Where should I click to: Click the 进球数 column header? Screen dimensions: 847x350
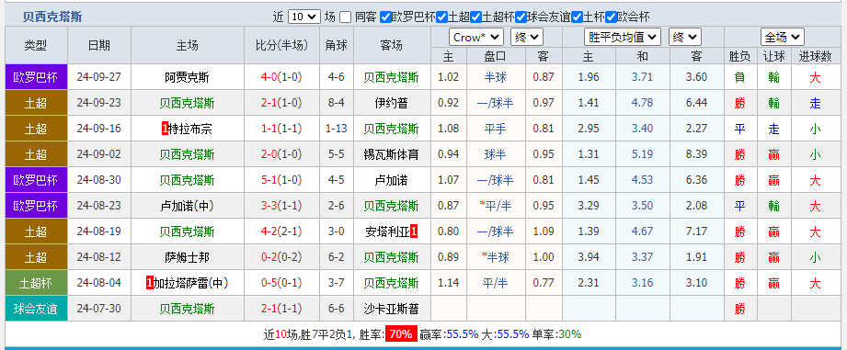tap(815, 56)
